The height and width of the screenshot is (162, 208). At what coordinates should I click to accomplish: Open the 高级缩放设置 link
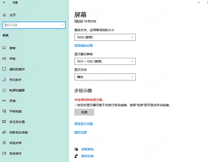pos(84,45)
